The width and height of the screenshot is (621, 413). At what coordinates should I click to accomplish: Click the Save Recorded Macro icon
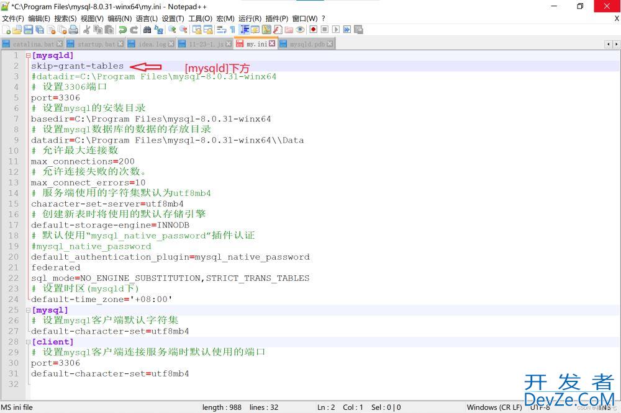(358, 30)
